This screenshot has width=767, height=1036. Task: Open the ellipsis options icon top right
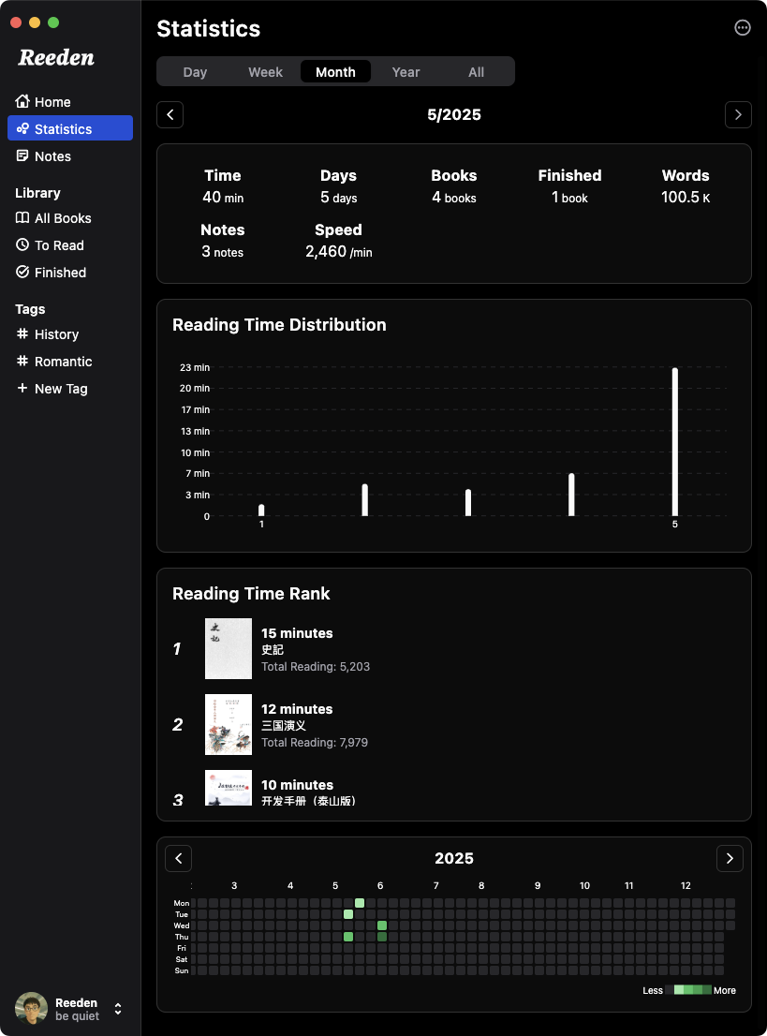coord(743,27)
